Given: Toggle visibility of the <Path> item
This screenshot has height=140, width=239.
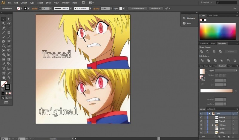Looking at the screenshot, I should pos(201,129).
